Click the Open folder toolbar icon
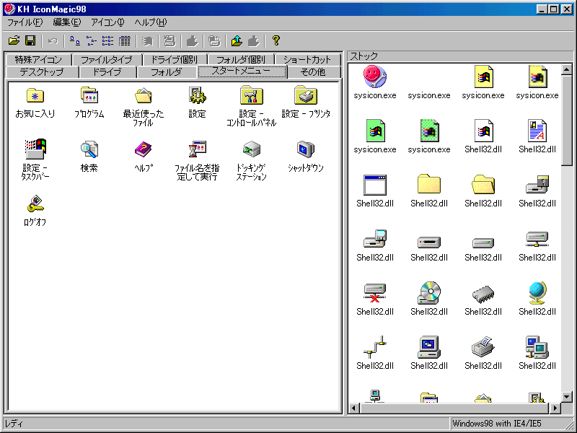The image size is (577, 433). (14, 41)
